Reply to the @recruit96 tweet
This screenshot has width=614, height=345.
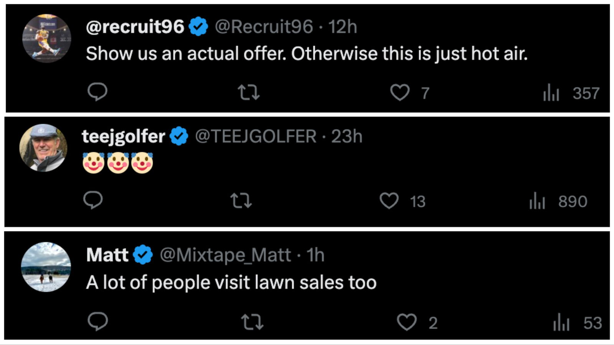tap(97, 92)
